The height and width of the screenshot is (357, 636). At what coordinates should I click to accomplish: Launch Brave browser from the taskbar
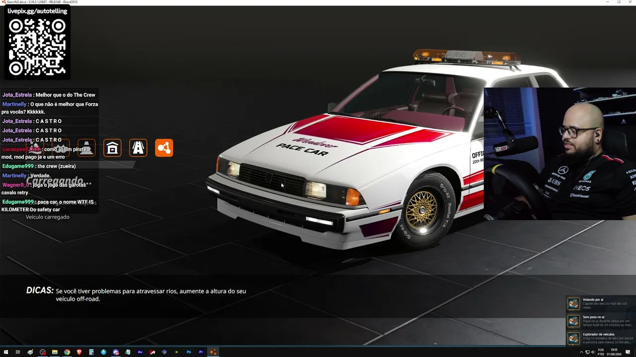tap(79, 352)
